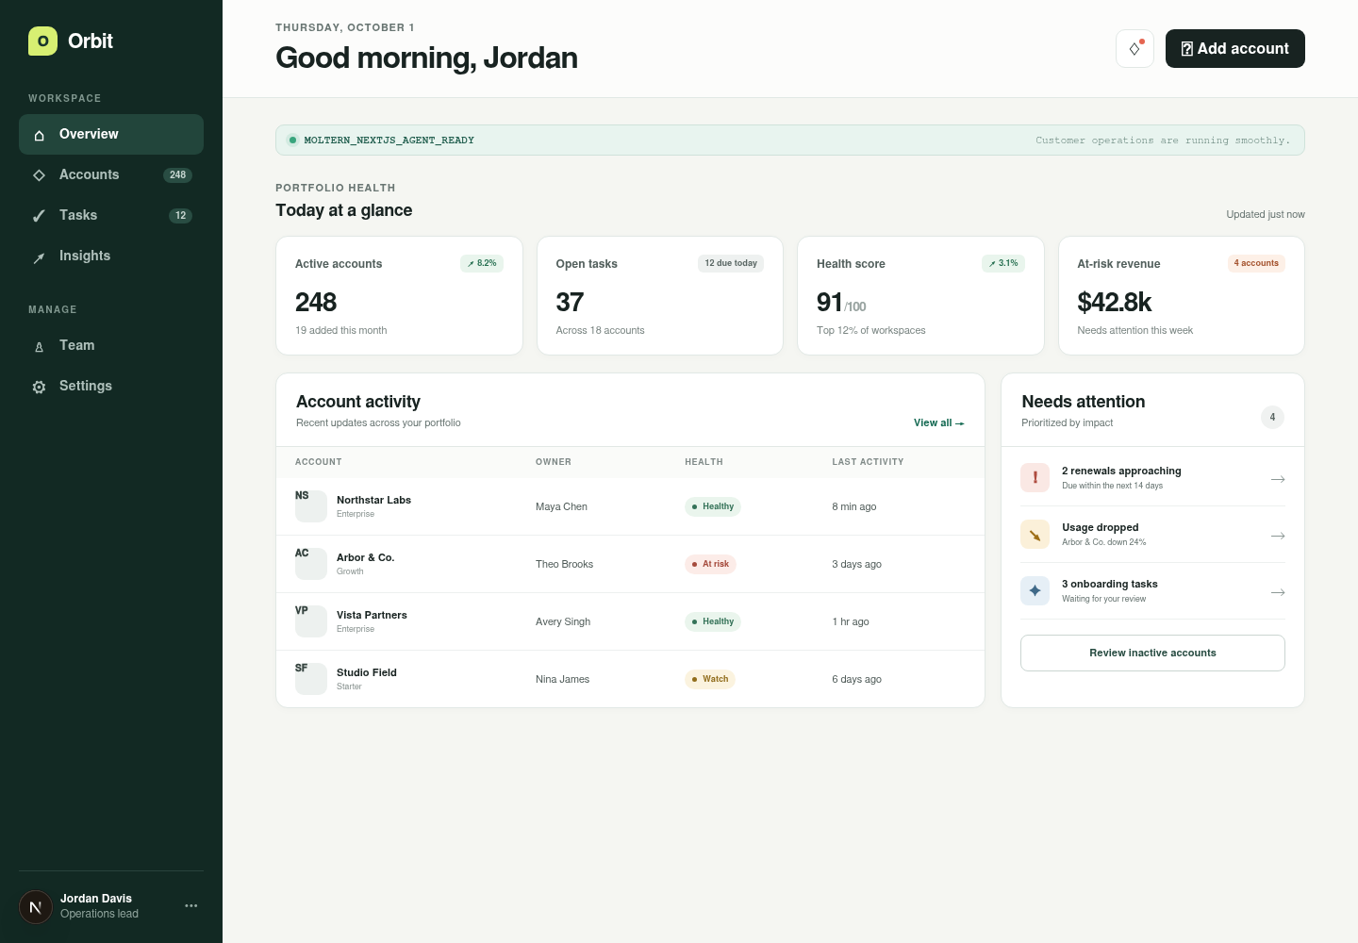Screen dimensions: 1358x943
Task: Click the 8.2% trend badge
Action: (x=482, y=263)
